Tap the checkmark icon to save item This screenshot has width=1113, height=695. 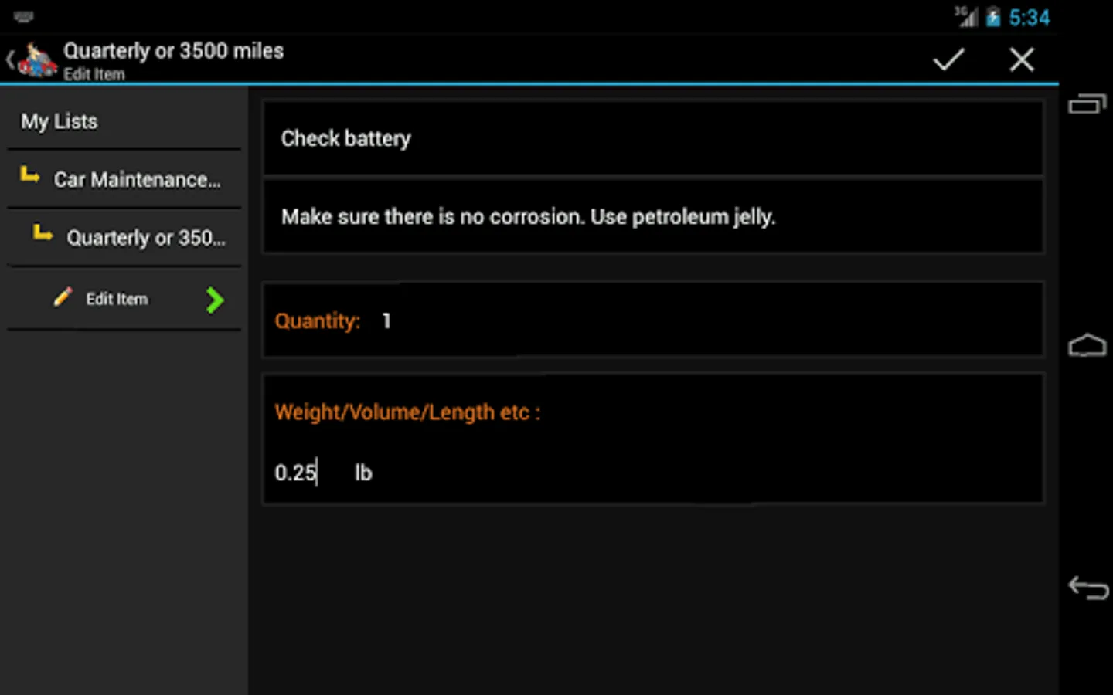pos(948,59)
